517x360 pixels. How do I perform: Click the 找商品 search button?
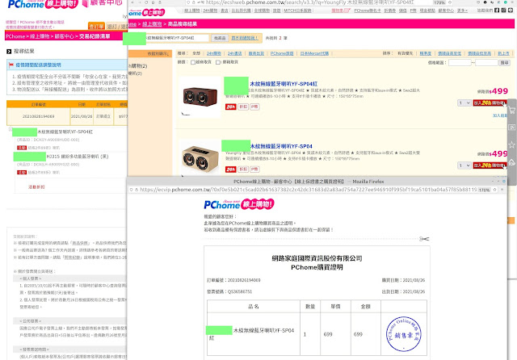pyautogui.click(x=220, y=38)
